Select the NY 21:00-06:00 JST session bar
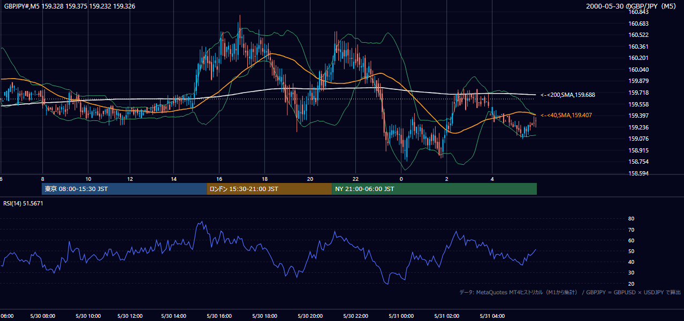Viewport: 684px width, 321px height. point(434,189)
